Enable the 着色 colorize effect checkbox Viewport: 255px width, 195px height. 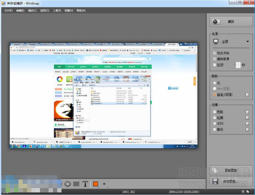[x=215, y=129]
